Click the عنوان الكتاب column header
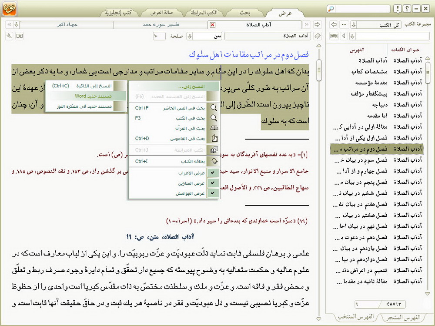435x326 pixels. [405, 50]
